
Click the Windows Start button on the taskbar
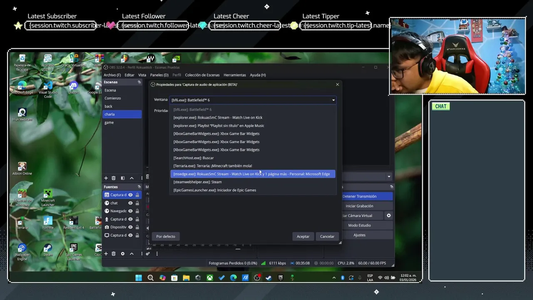(139, 278)
